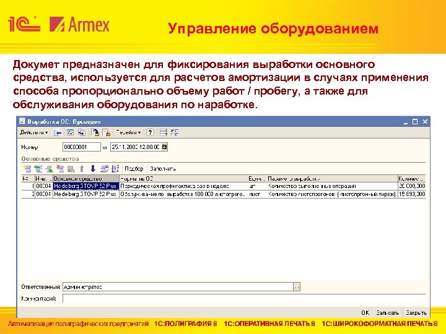Click inventory number cell 00004

click(44, 186)
